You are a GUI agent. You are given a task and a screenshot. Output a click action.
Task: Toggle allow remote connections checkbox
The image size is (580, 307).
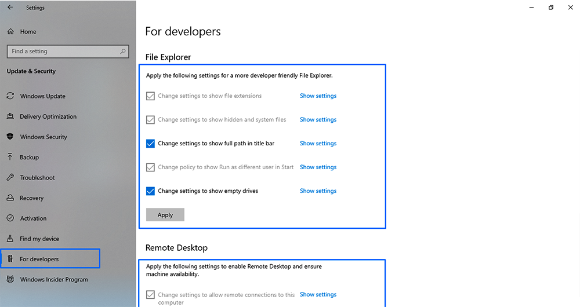coord(150,295)
